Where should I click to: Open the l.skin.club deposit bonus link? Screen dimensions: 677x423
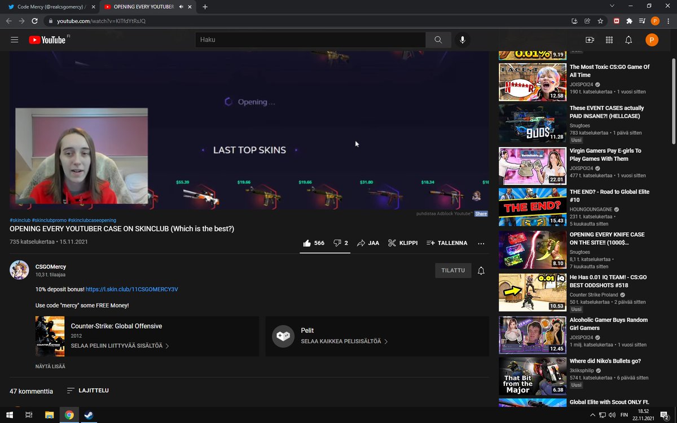tap(132, 289)
